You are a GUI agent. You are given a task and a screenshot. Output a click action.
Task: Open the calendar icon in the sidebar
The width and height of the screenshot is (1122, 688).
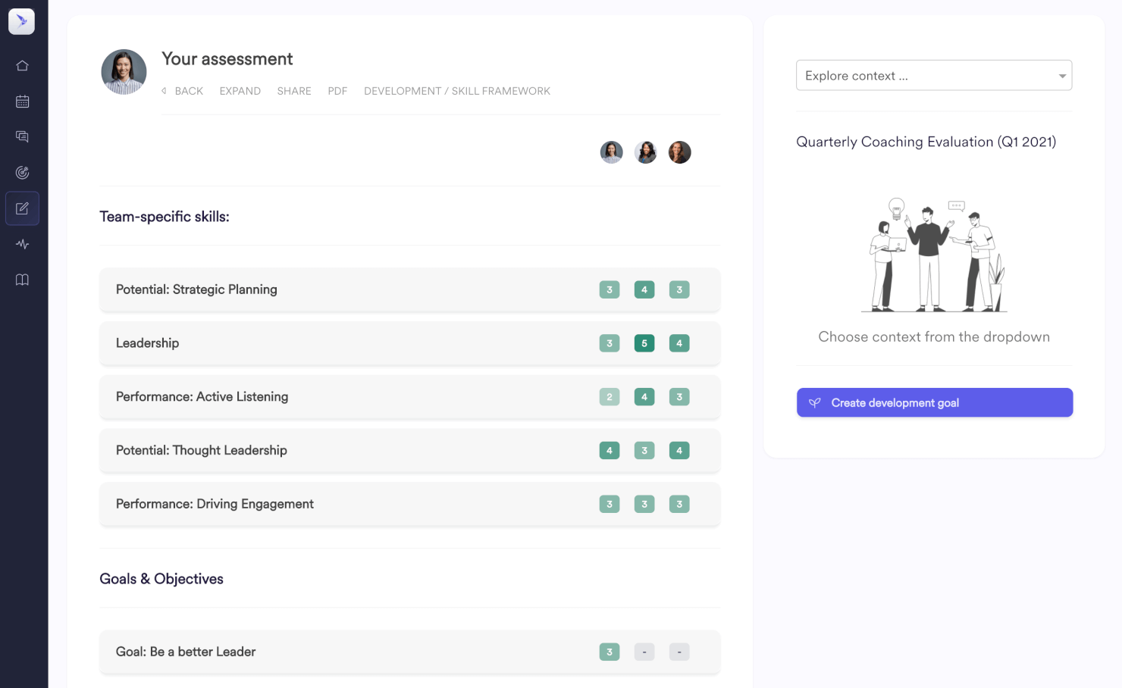(22, 102)
